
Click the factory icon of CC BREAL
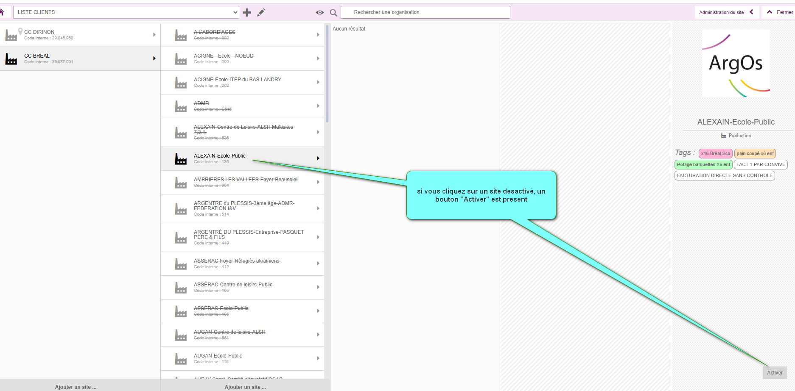[11, 59]
